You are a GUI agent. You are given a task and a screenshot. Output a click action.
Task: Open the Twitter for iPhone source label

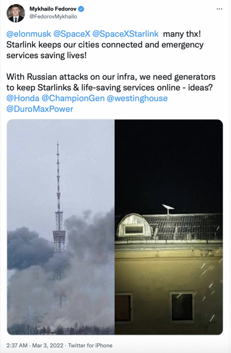coord(90,345)
